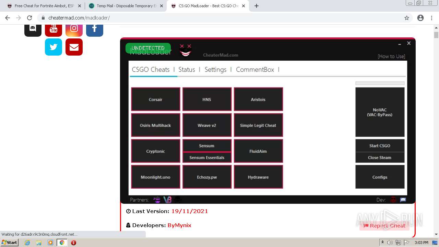
Task: Open the Windows Start menu
Action: [10, 243]
